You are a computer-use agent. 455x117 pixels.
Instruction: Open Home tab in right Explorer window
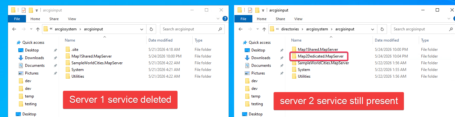pos(262,19)
